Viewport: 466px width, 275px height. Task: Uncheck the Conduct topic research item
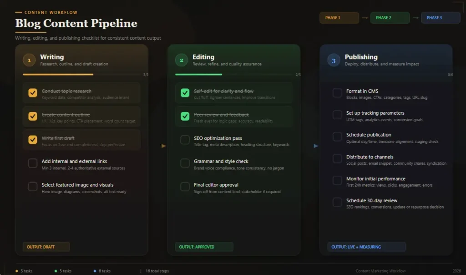33,93
